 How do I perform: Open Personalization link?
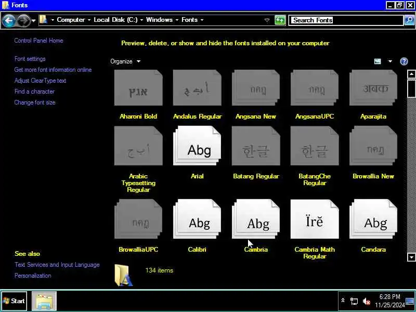33,276
